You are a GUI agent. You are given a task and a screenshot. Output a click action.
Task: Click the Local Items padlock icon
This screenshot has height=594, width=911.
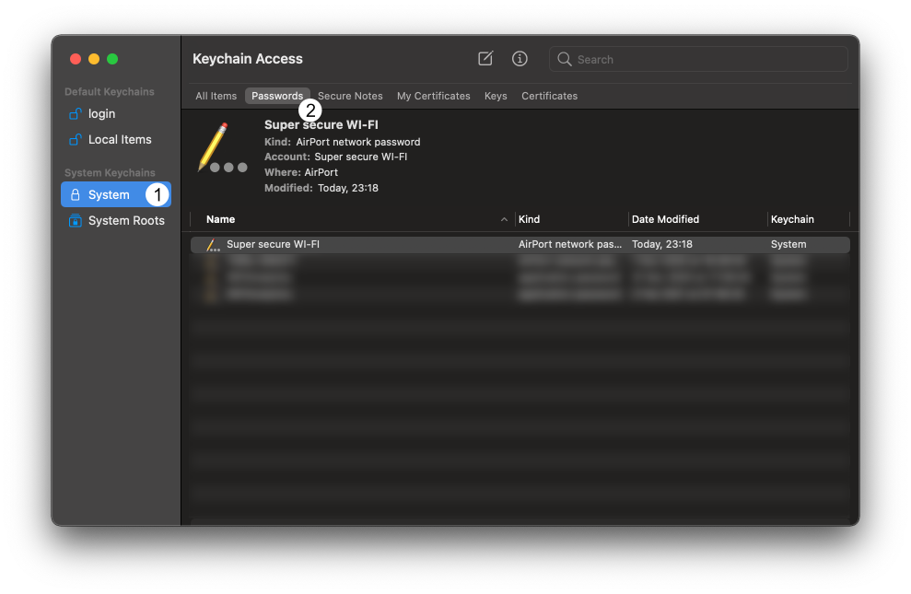click(76, 139)
